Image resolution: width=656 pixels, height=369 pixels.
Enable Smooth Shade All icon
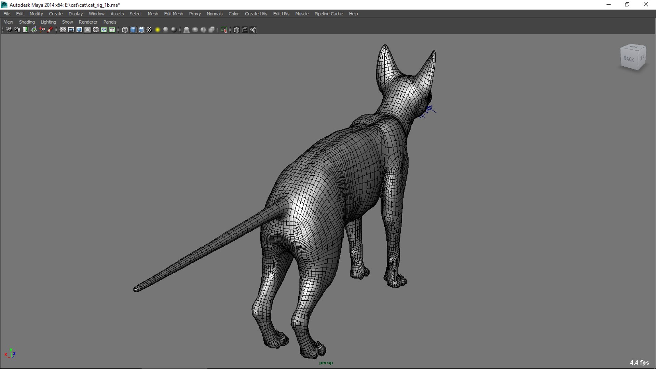(x=133, y=30)
